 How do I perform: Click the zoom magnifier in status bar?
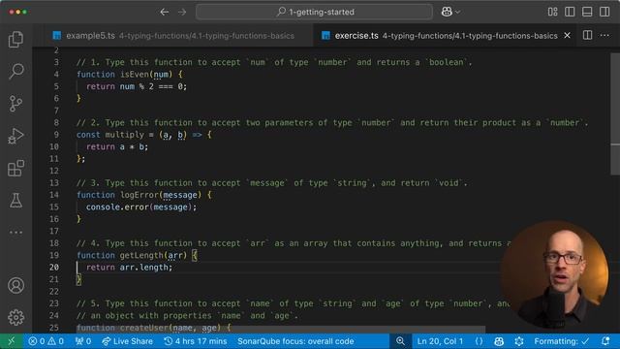click(x=400, y=341)
